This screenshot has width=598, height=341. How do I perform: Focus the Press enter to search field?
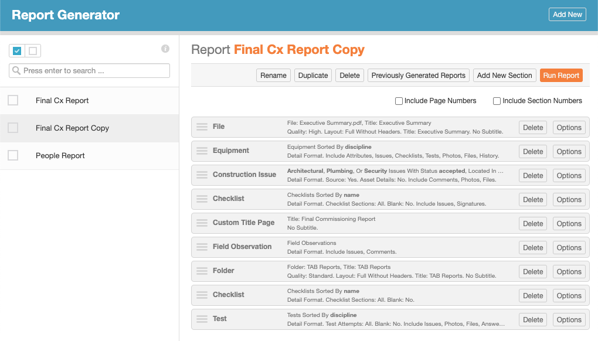click(89, 70)
